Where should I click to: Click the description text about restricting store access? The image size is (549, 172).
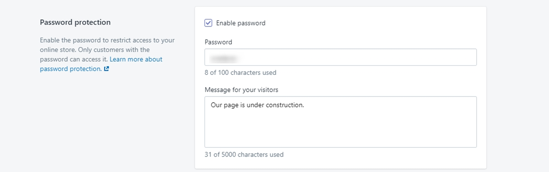pos(107,50)
